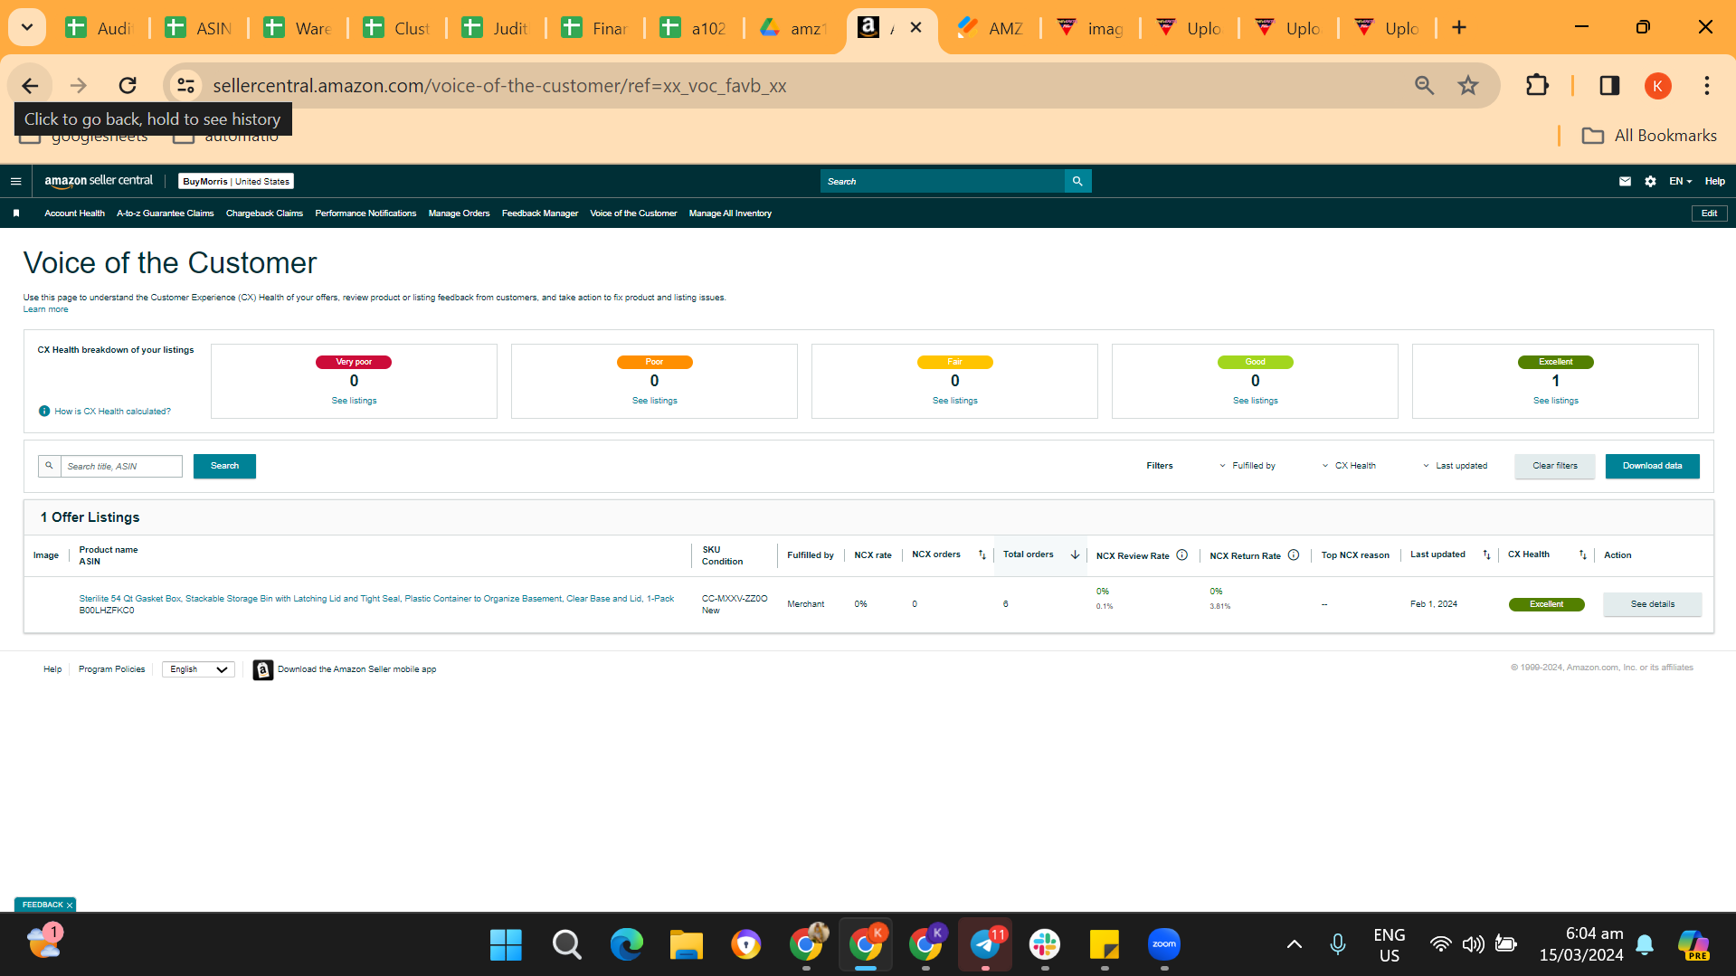The height and width of the screenshot is (976, 1736).
Task: Open Feedback Manager
Action: tap(540, 213)
